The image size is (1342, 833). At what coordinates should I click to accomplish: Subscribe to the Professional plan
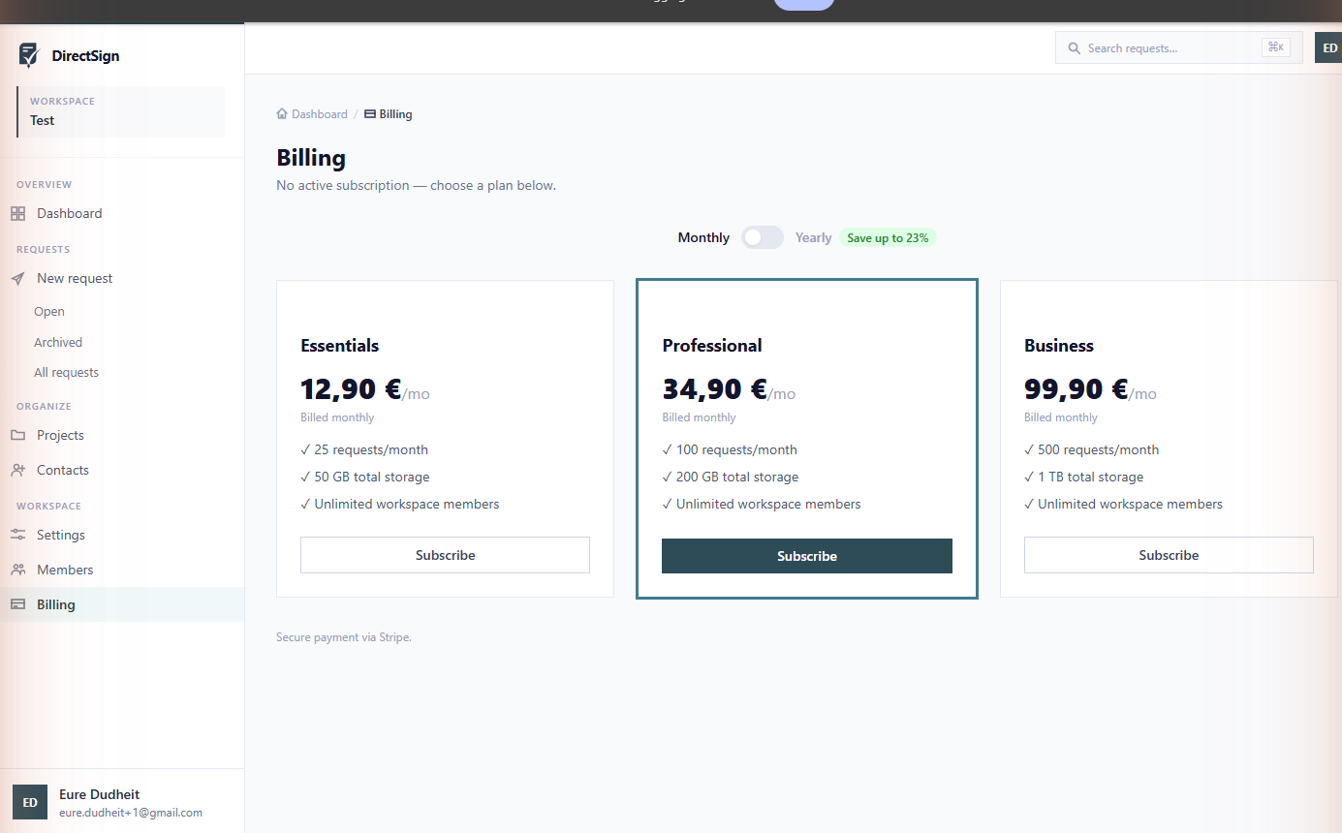click(807, 556)
